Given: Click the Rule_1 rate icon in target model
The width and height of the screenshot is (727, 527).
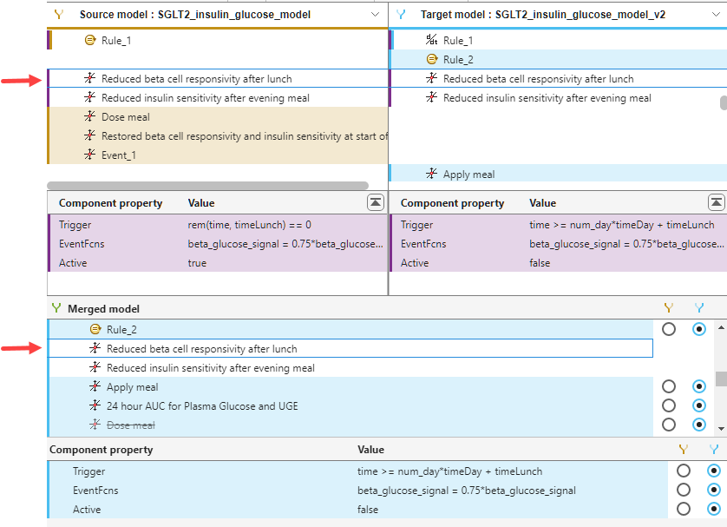Looking at the screenshot, I should [x=432, y=40].
